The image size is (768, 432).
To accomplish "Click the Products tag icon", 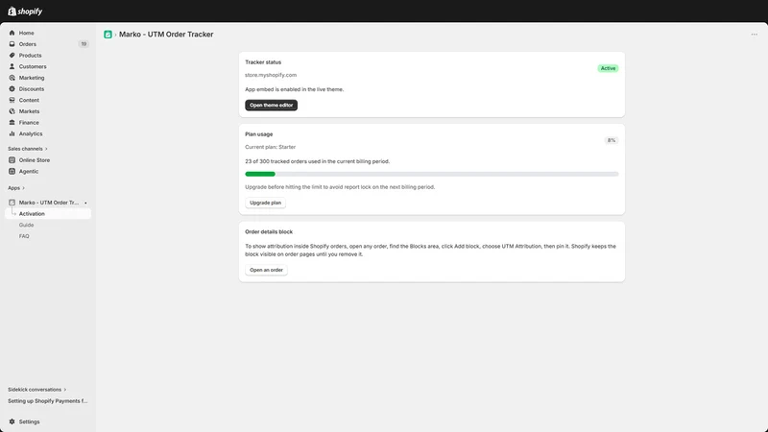I will tap(12, 56).
